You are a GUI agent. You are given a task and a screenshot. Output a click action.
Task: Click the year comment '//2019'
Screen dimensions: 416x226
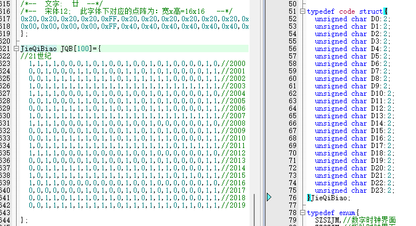[x=234, y=205]
